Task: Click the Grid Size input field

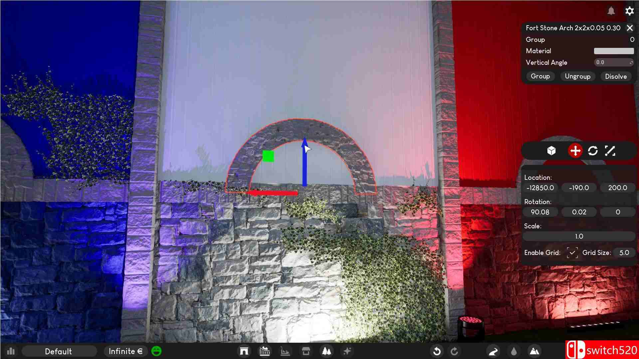Action: [x=624, y=253]
